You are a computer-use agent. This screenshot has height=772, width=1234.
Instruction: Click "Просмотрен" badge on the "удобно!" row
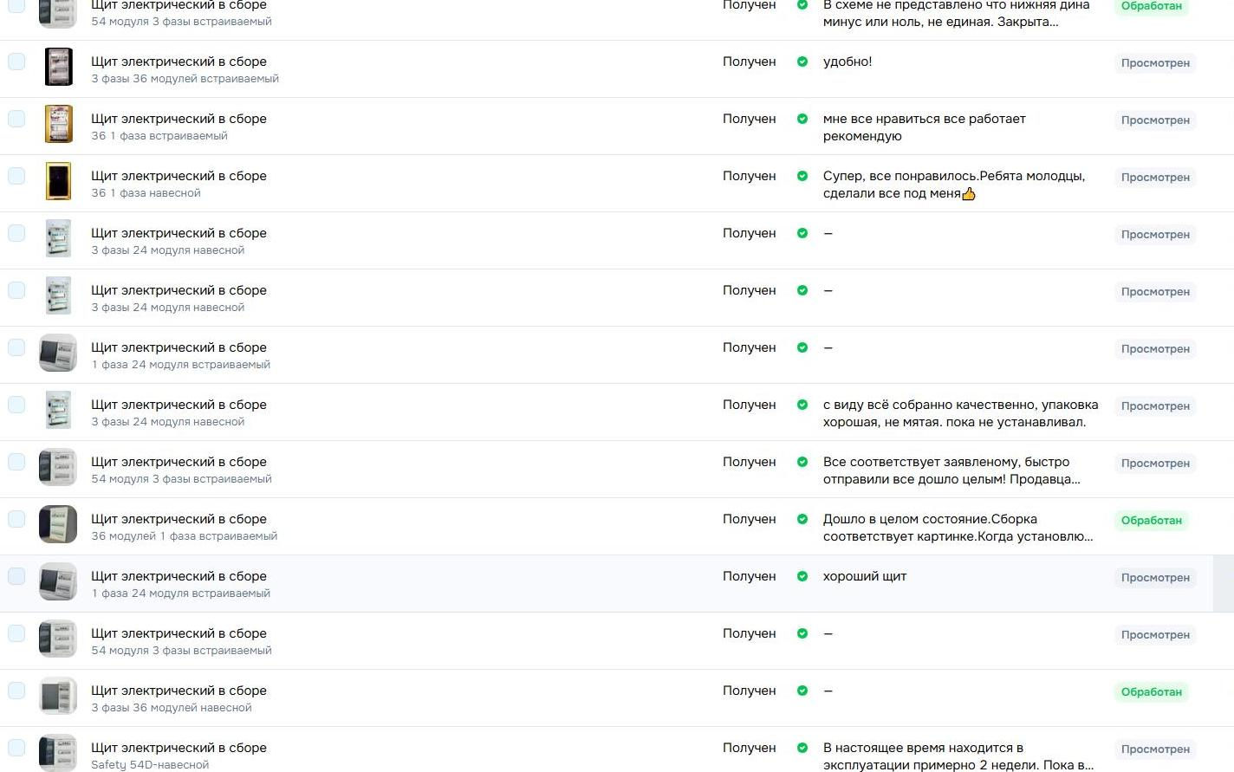click(x=1155, y=63)
